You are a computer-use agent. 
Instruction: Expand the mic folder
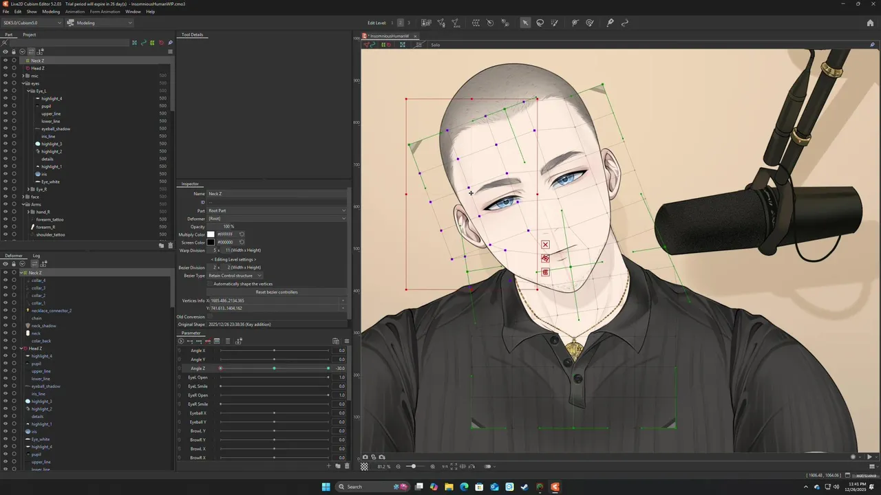click(23, 76)
